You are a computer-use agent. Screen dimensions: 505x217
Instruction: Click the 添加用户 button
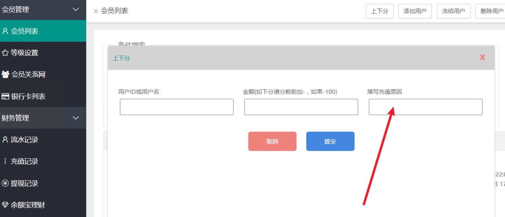click(415, 11)
